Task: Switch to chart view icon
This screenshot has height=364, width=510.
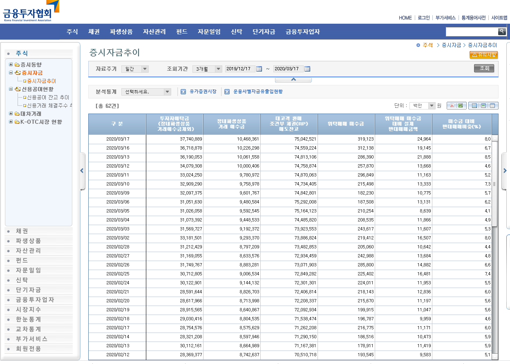Action: click(483, 106)
